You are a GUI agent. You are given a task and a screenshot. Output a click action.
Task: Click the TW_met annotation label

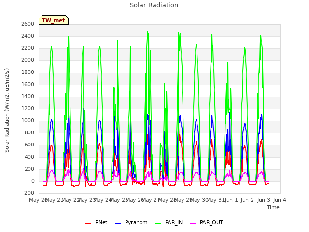pyautogui.click(x=54, y=20)
